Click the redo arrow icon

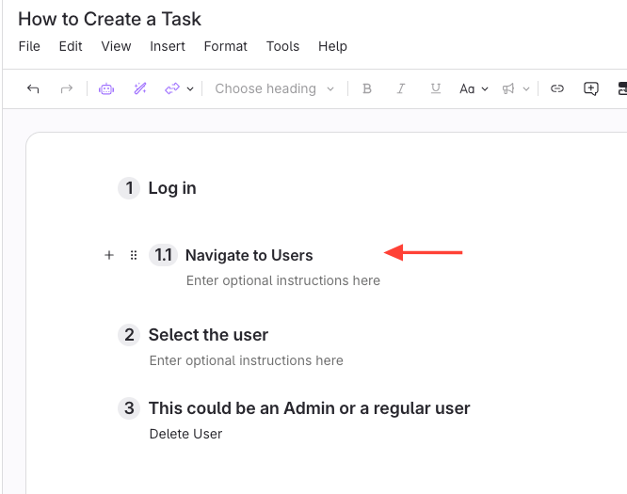point(67,88)
